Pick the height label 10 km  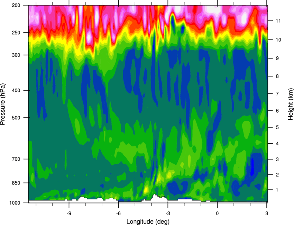(x=278, y=40)
